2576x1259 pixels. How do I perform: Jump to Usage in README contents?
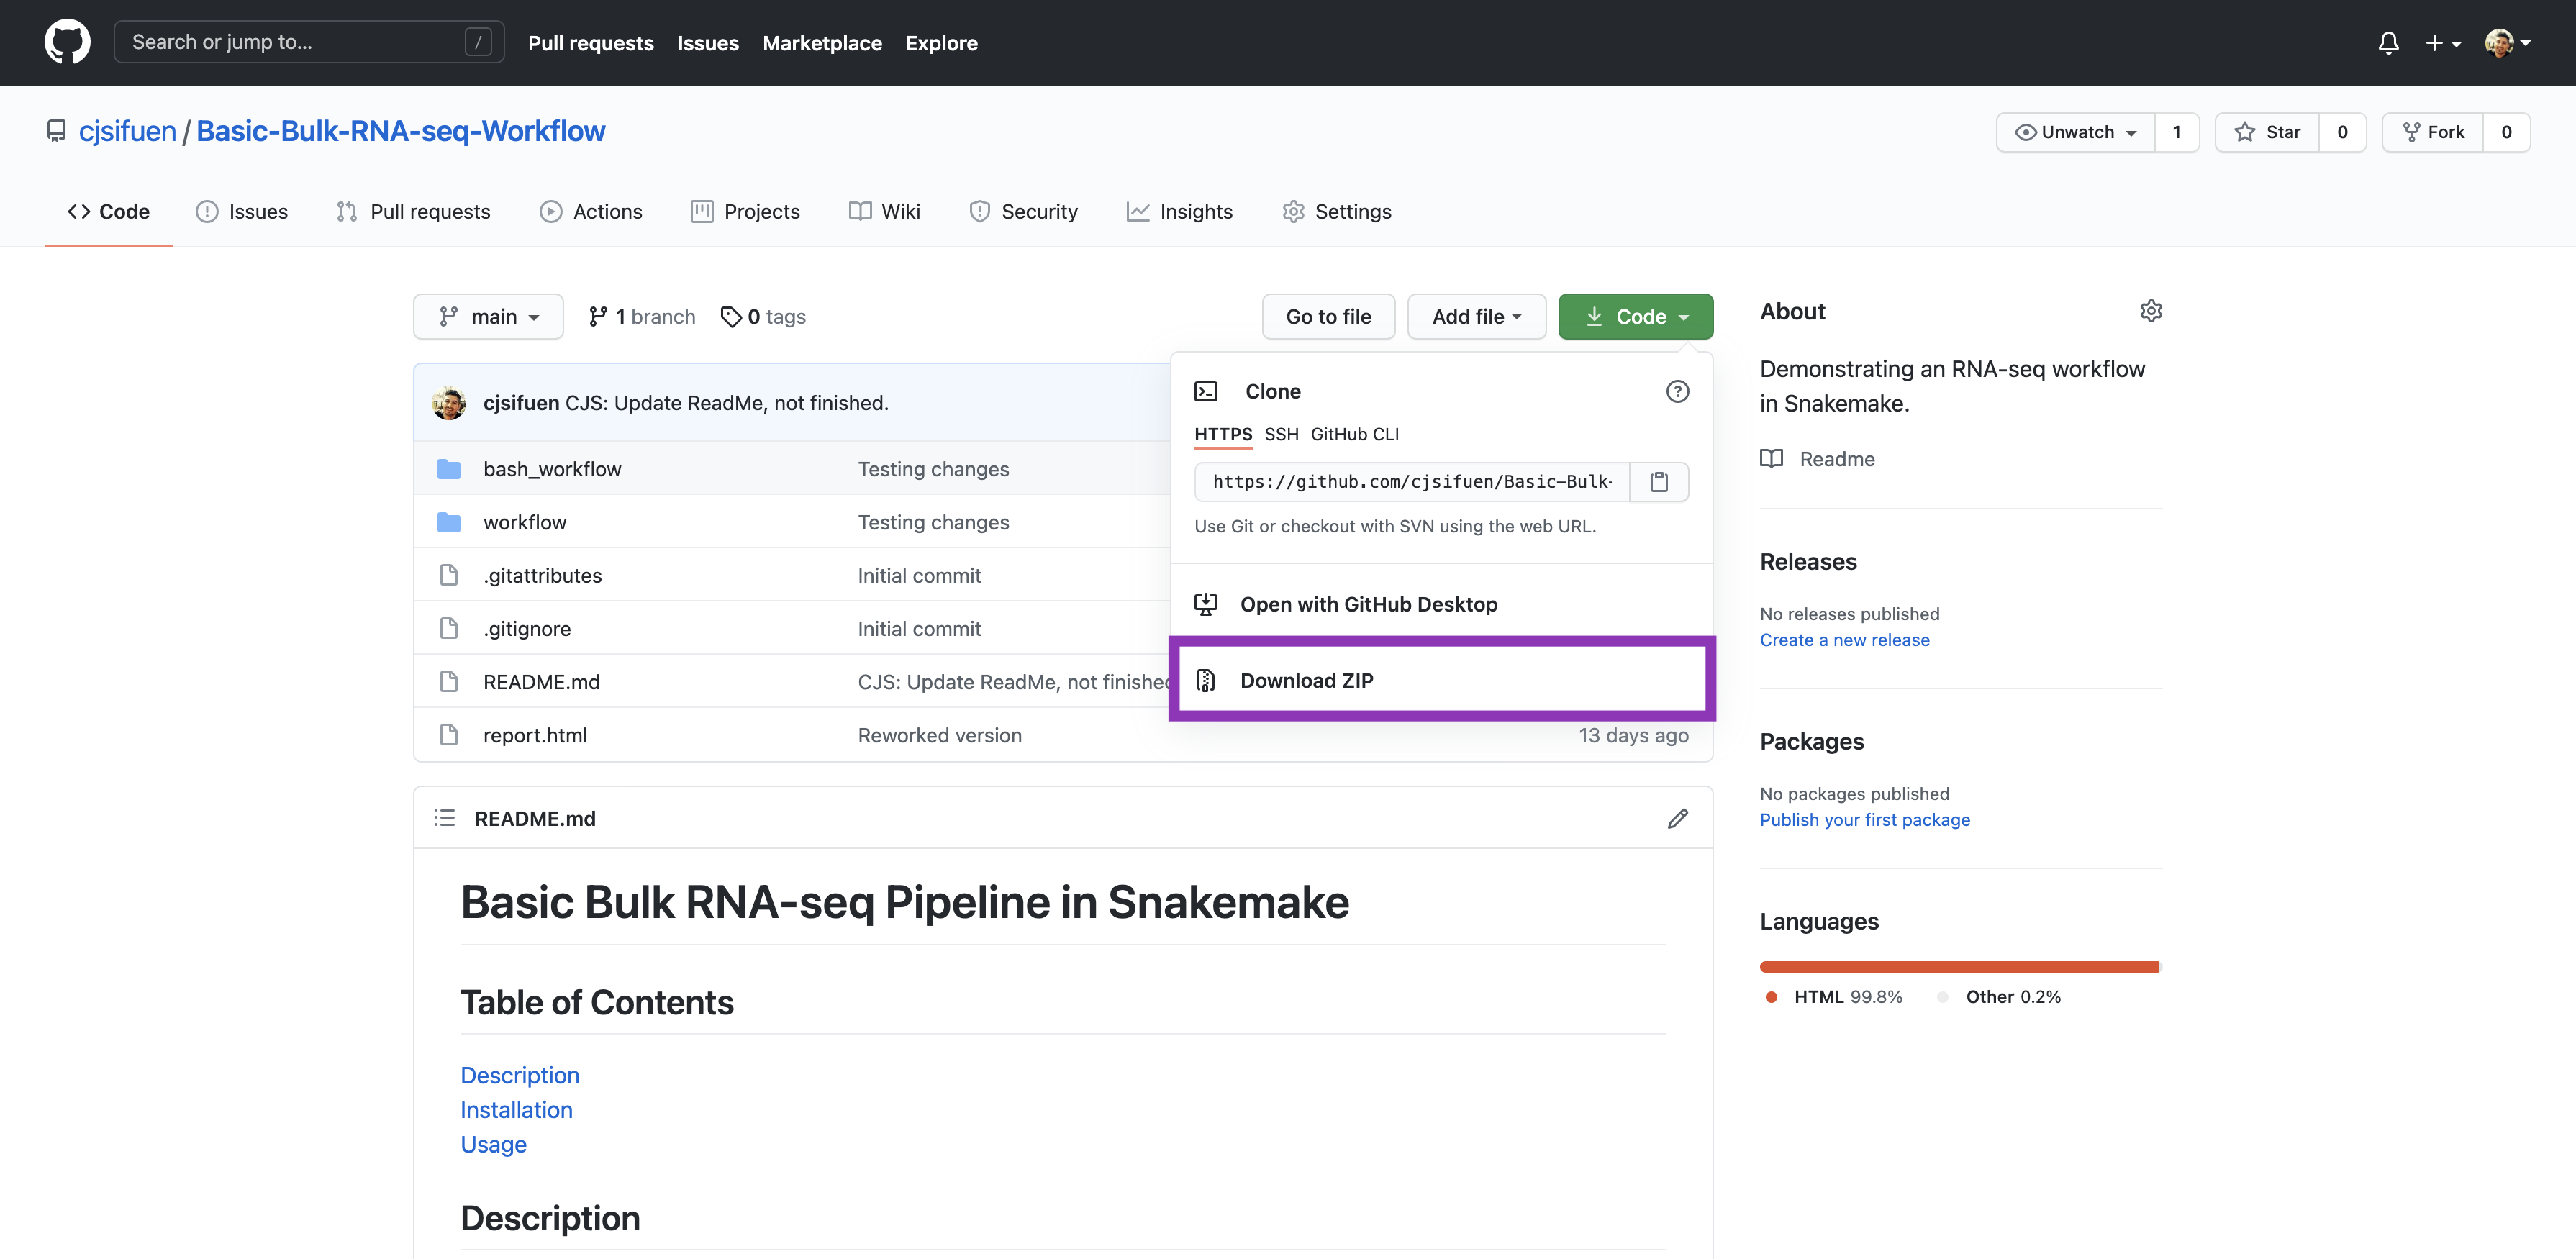(493, 1144)
